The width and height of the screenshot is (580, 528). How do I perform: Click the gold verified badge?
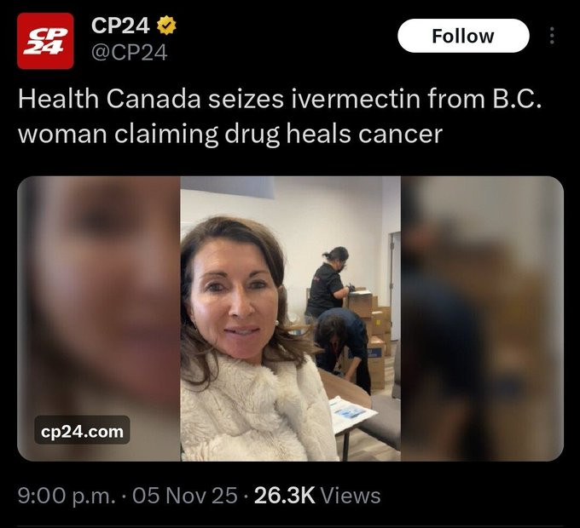tap(166, 26)
